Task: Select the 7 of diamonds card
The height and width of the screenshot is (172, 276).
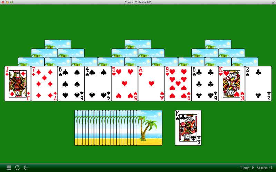Action: click(45, 84)
